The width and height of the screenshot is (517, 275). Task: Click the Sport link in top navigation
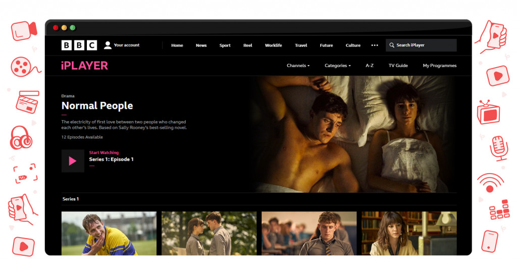[225, 45]
